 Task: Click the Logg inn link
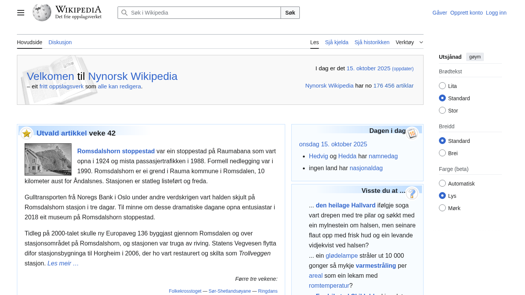click(x=496, y=13)
